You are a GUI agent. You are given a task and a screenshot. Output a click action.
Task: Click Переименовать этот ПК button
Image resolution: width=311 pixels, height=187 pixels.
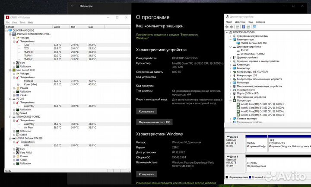154,122
